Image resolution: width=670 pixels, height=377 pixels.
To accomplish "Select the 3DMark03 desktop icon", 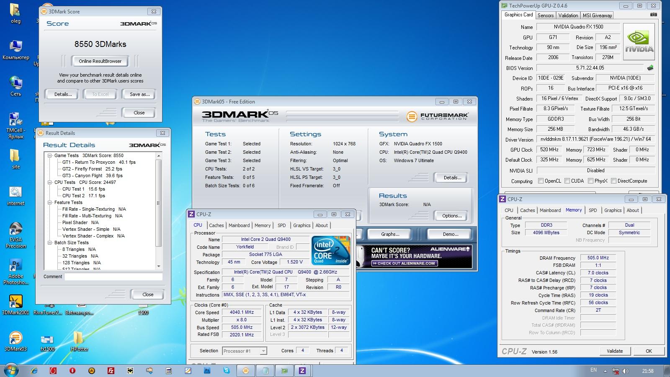I will (15, 341).
